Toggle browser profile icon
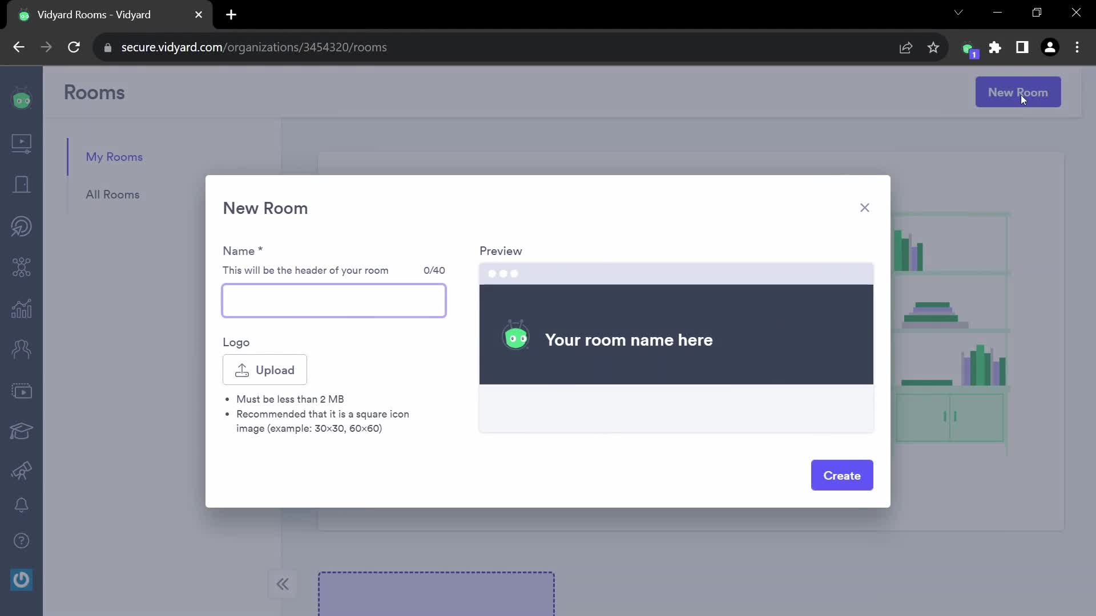This screenshot has width=1096, height=616. (x=1049, y=47)
